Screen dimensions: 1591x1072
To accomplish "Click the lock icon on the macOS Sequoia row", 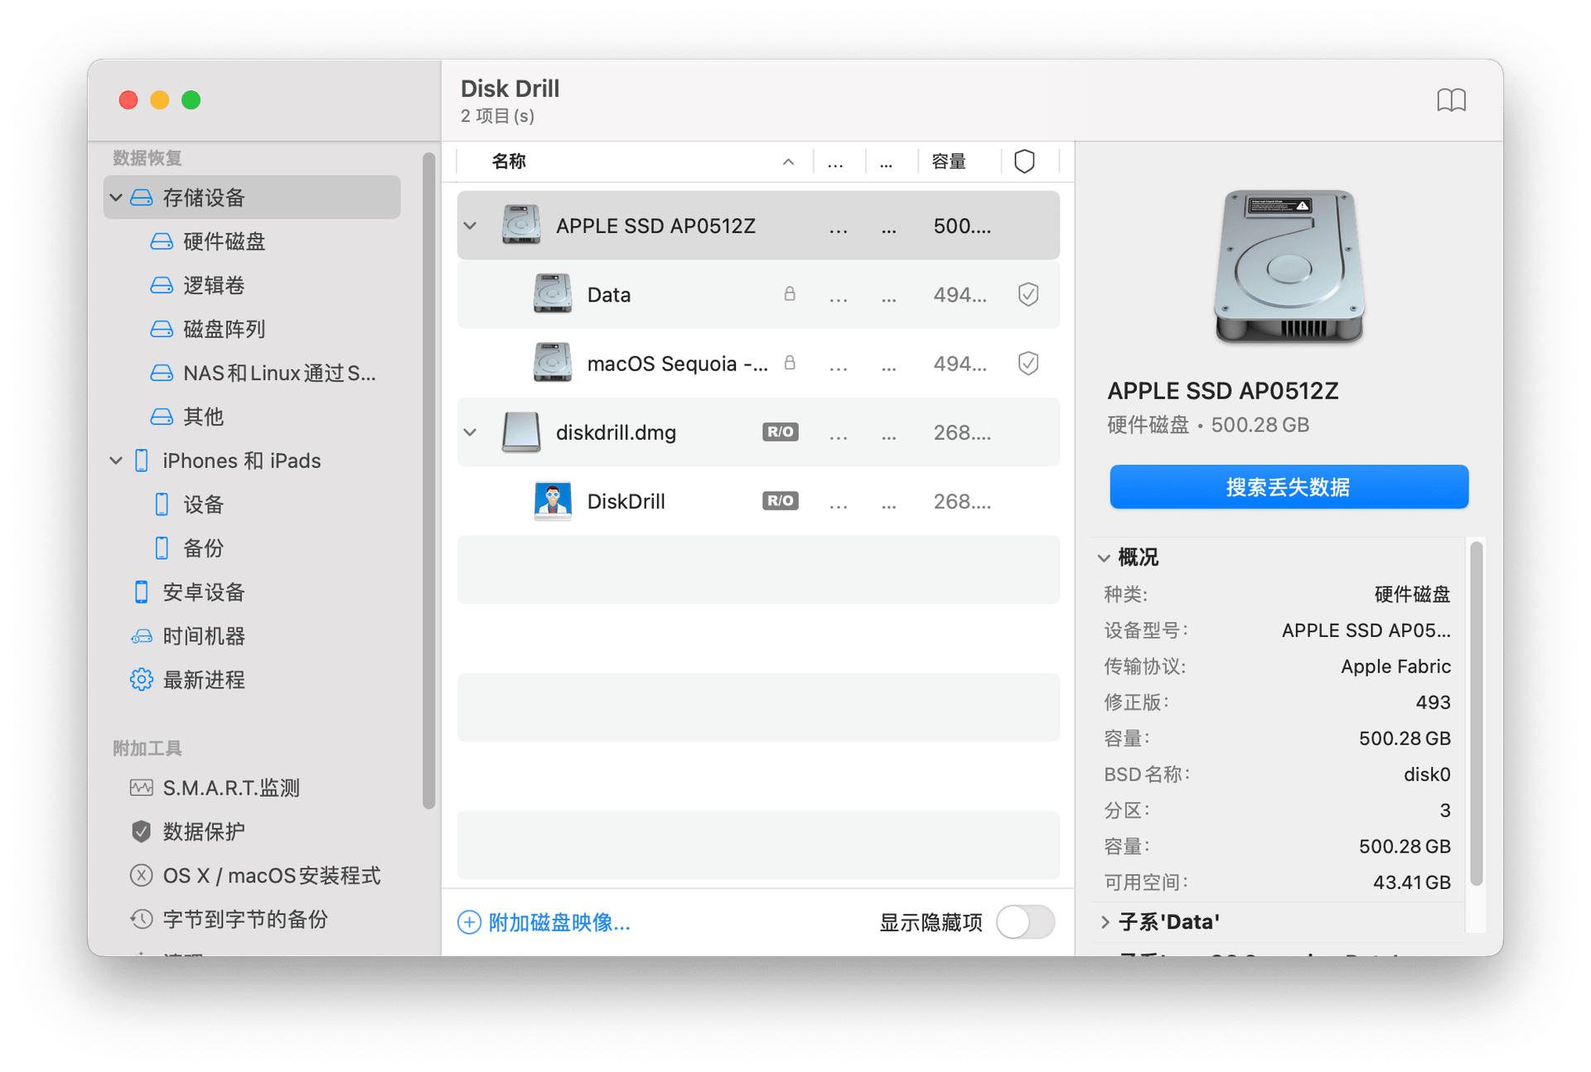I will [790, 363].
